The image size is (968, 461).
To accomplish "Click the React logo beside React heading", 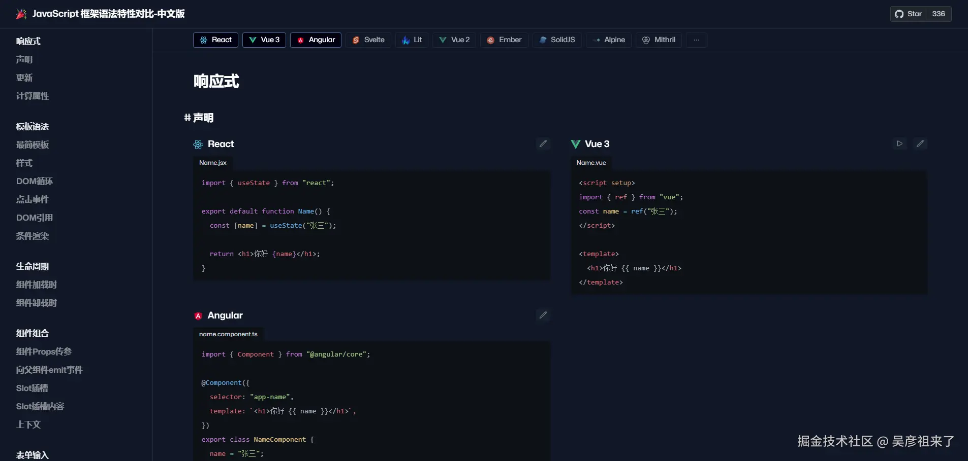I will click(x=198, y=145).
